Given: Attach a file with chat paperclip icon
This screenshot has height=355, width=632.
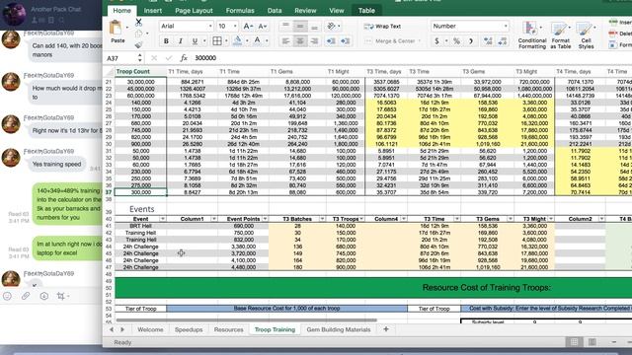Looking at the screenshot, I should 26,296.
